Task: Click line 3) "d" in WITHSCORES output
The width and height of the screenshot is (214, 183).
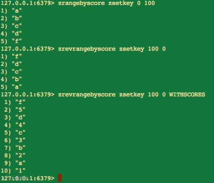Action: pyautogui.click(x=15, y=117)
